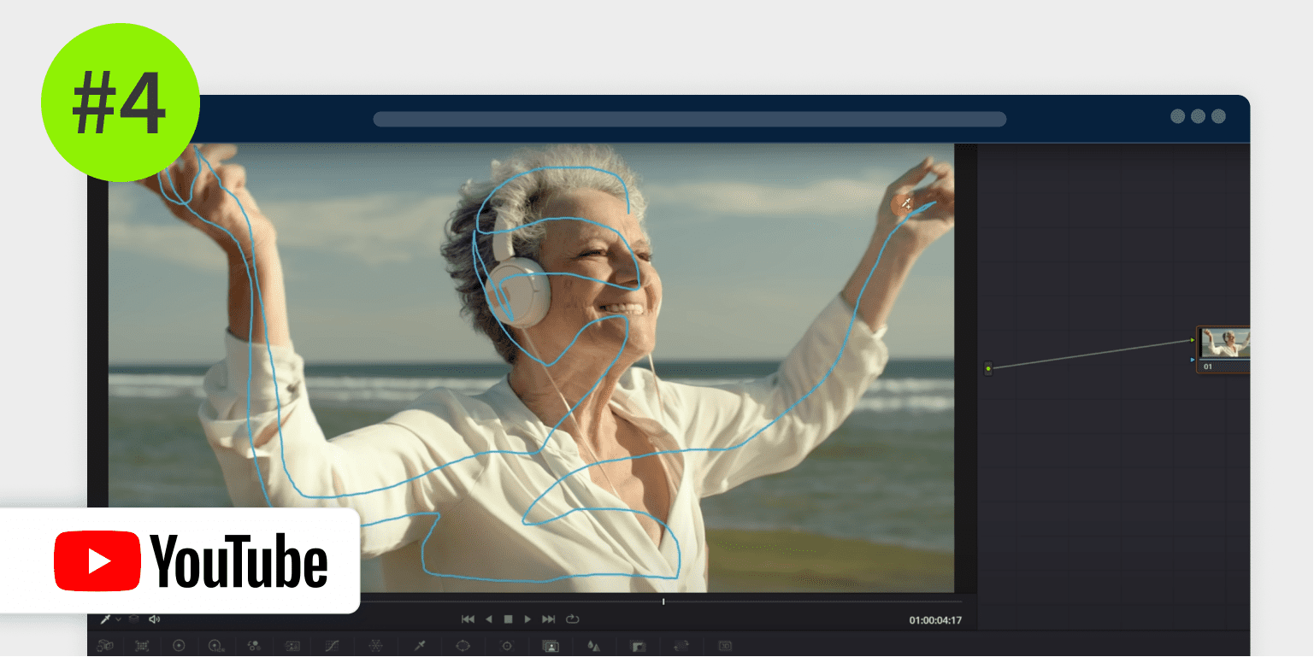The height and width of the screenshot is (657, 1314).
Task: Play the clip forward
Action: click(x=527, y=619)
